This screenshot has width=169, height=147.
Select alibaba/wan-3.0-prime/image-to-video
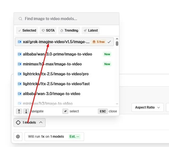click(64, 54)
